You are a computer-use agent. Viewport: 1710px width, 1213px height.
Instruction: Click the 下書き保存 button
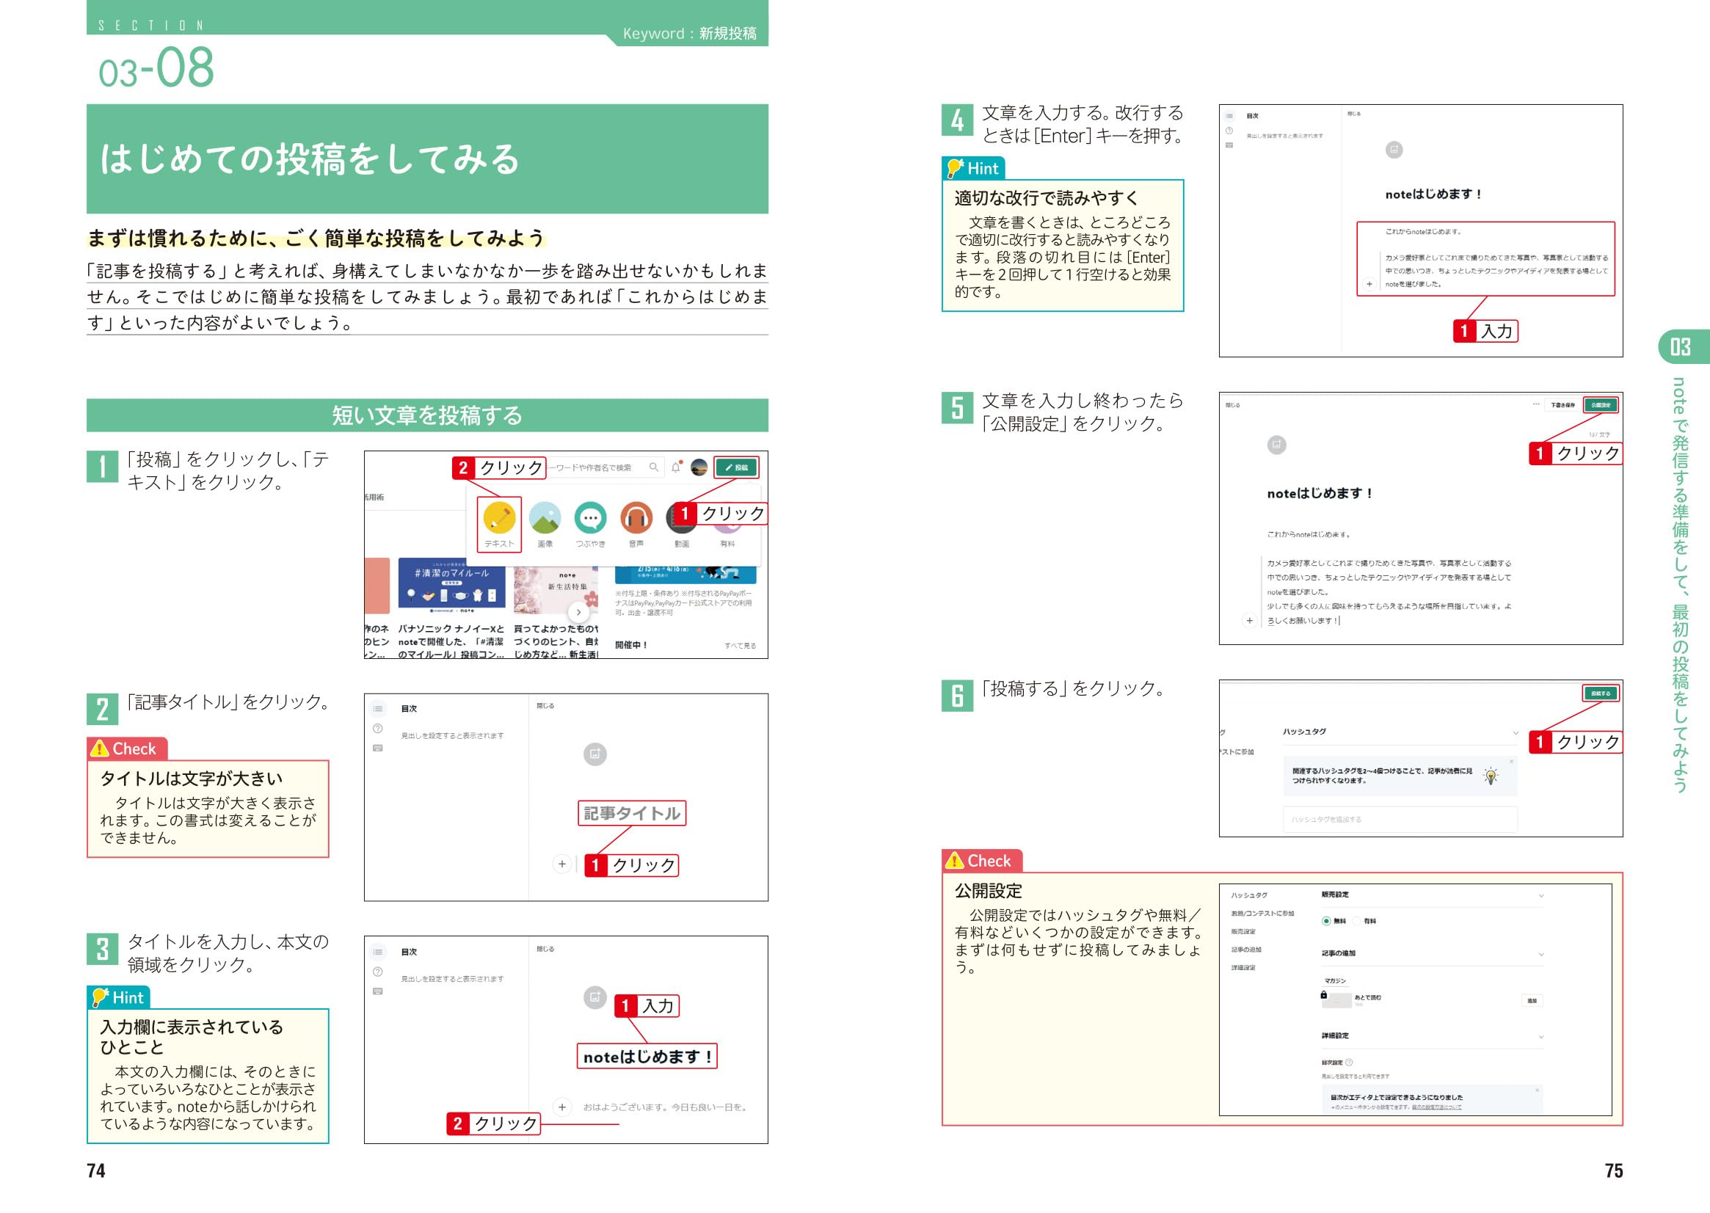(1562, 405)
